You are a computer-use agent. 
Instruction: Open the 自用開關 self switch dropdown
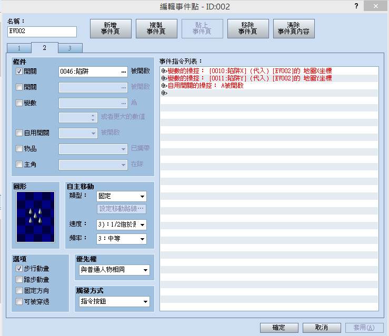[x=78, y=133]
